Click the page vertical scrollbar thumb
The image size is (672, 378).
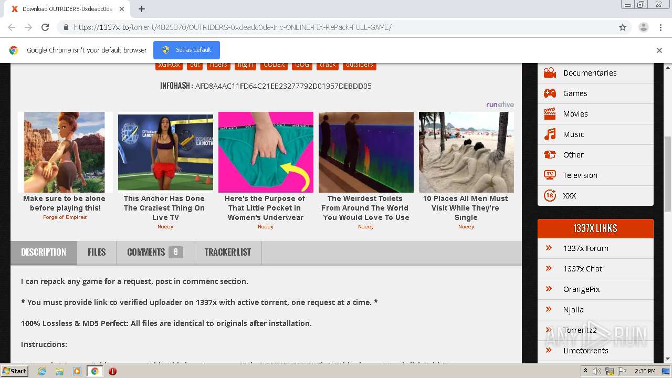click(668, 173)
